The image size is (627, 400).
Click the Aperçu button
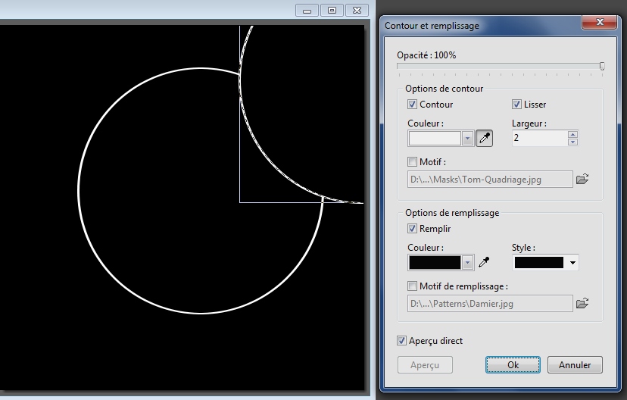tap(425, 365)
